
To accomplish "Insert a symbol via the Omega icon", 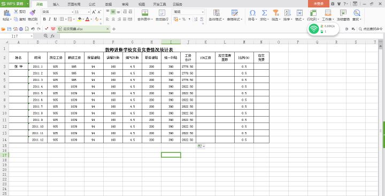I will [252, 13].
